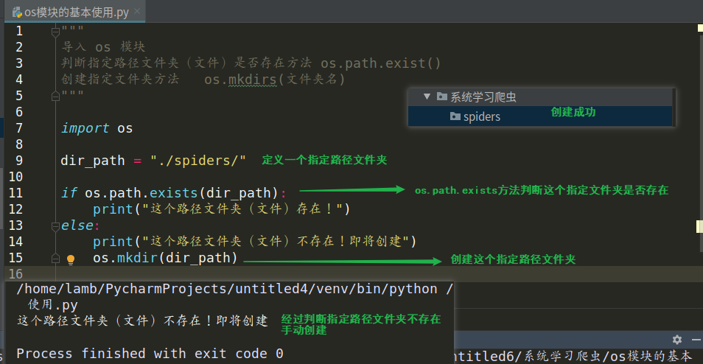Click the exists method call on line 11
703x364 pixels.
pos(173,193)
